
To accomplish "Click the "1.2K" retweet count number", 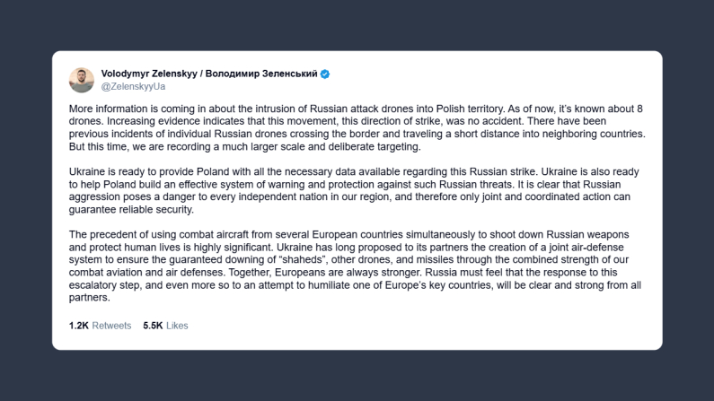I will point(79,326).
